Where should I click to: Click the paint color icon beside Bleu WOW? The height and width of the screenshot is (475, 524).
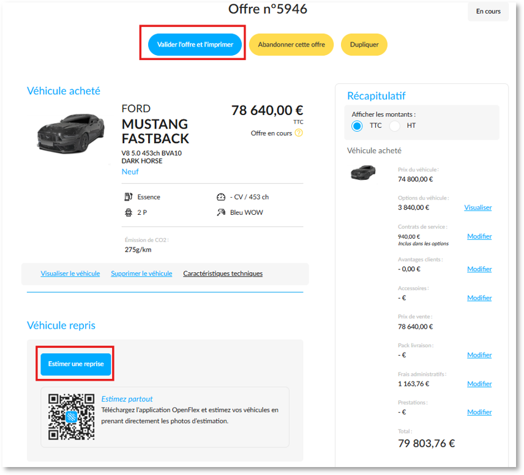tap(221, 212)
